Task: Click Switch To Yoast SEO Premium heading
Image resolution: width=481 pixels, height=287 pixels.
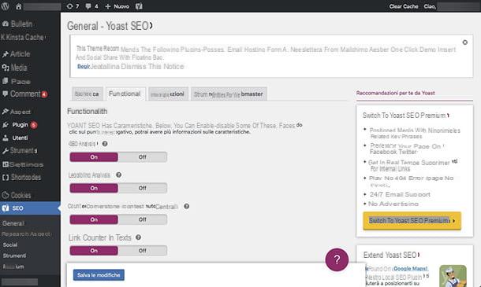Action: click(405, 116)
